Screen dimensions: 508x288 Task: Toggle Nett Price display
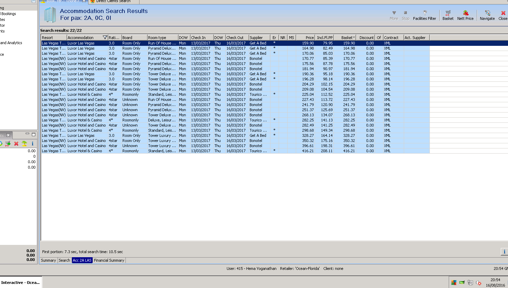[465, 15]
